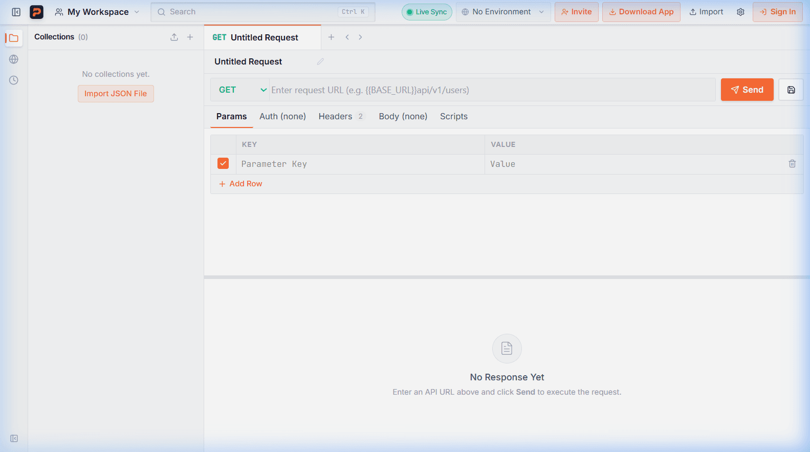Collapse the sidebar using top-left panel icon
Viewport: 810px width, 452px height.
[16, 12]
